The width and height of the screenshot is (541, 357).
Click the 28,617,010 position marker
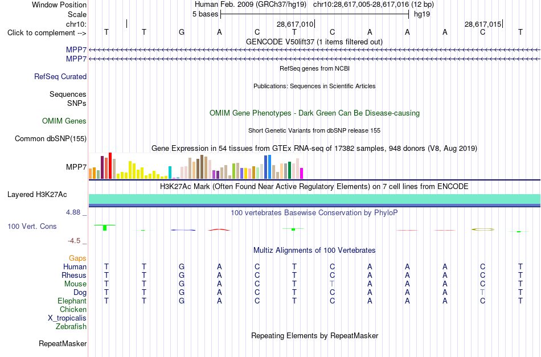pos(295,24)
